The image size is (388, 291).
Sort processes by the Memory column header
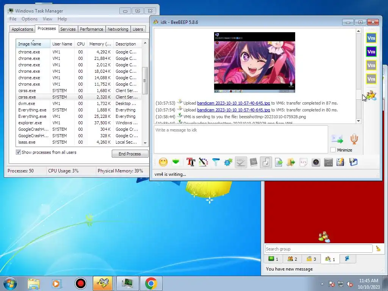(100, 44)
